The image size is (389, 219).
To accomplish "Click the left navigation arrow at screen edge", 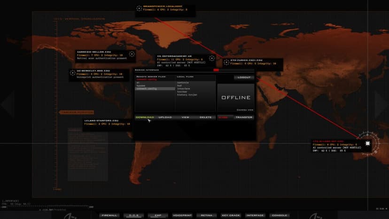I will tap(8, 104).
